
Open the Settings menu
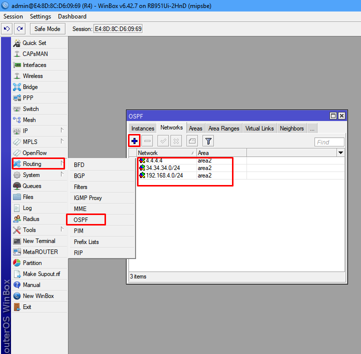(x=40, y=16)
